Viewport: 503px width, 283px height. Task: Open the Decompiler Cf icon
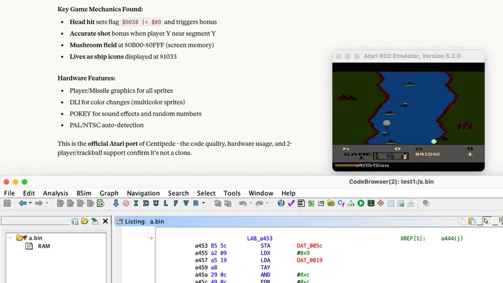(341, 203)
